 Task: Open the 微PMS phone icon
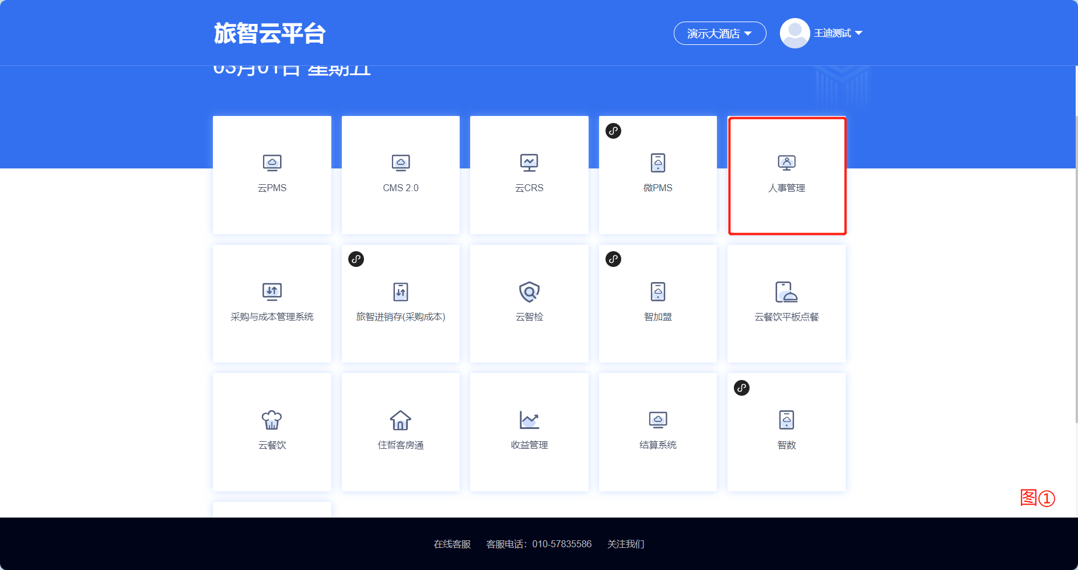point(658,163)
